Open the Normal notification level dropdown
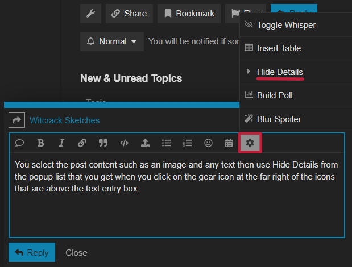352x267 pixels. (112, 41)
